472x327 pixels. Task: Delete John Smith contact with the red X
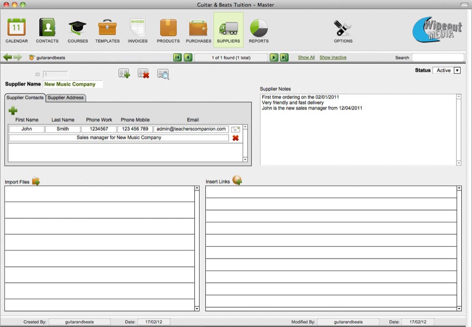[235, 138]
